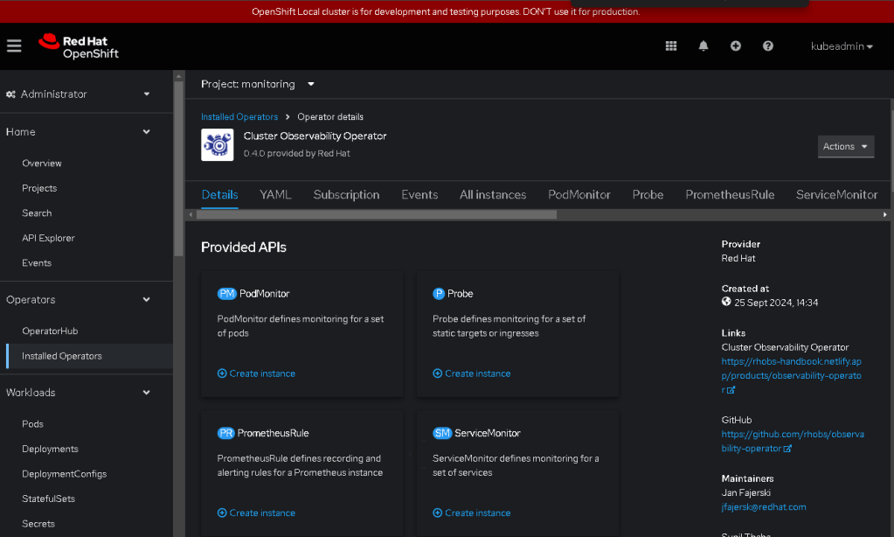Click the Red Hat OpenShift logo
This screenshot has height=537, width=894.
coord(78,47)
